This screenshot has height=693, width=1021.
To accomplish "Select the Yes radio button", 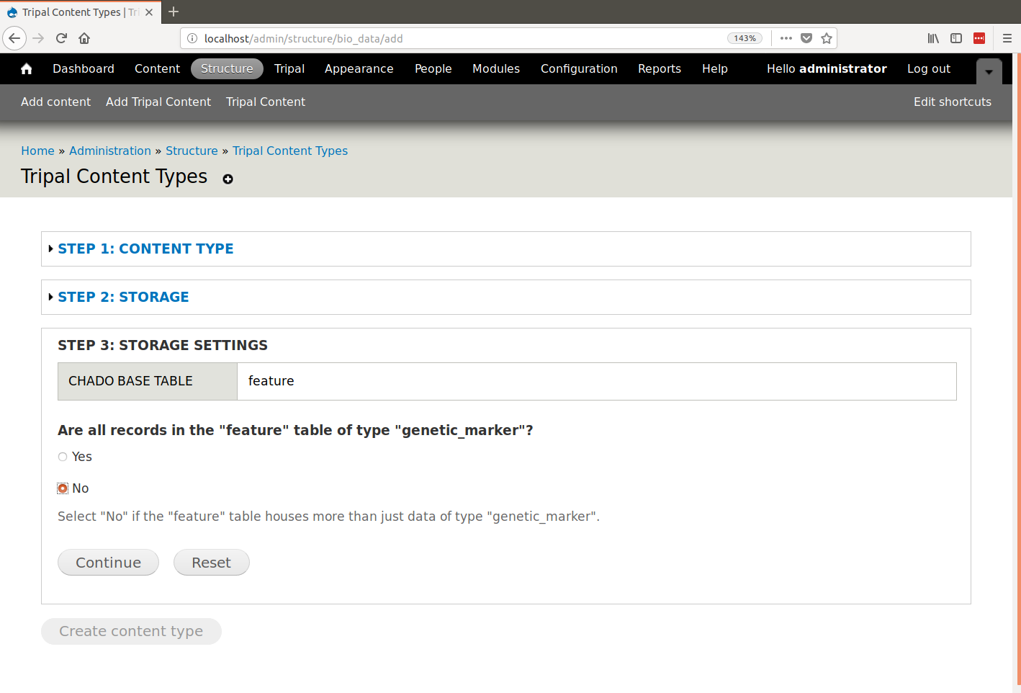I will click(63, 457).
